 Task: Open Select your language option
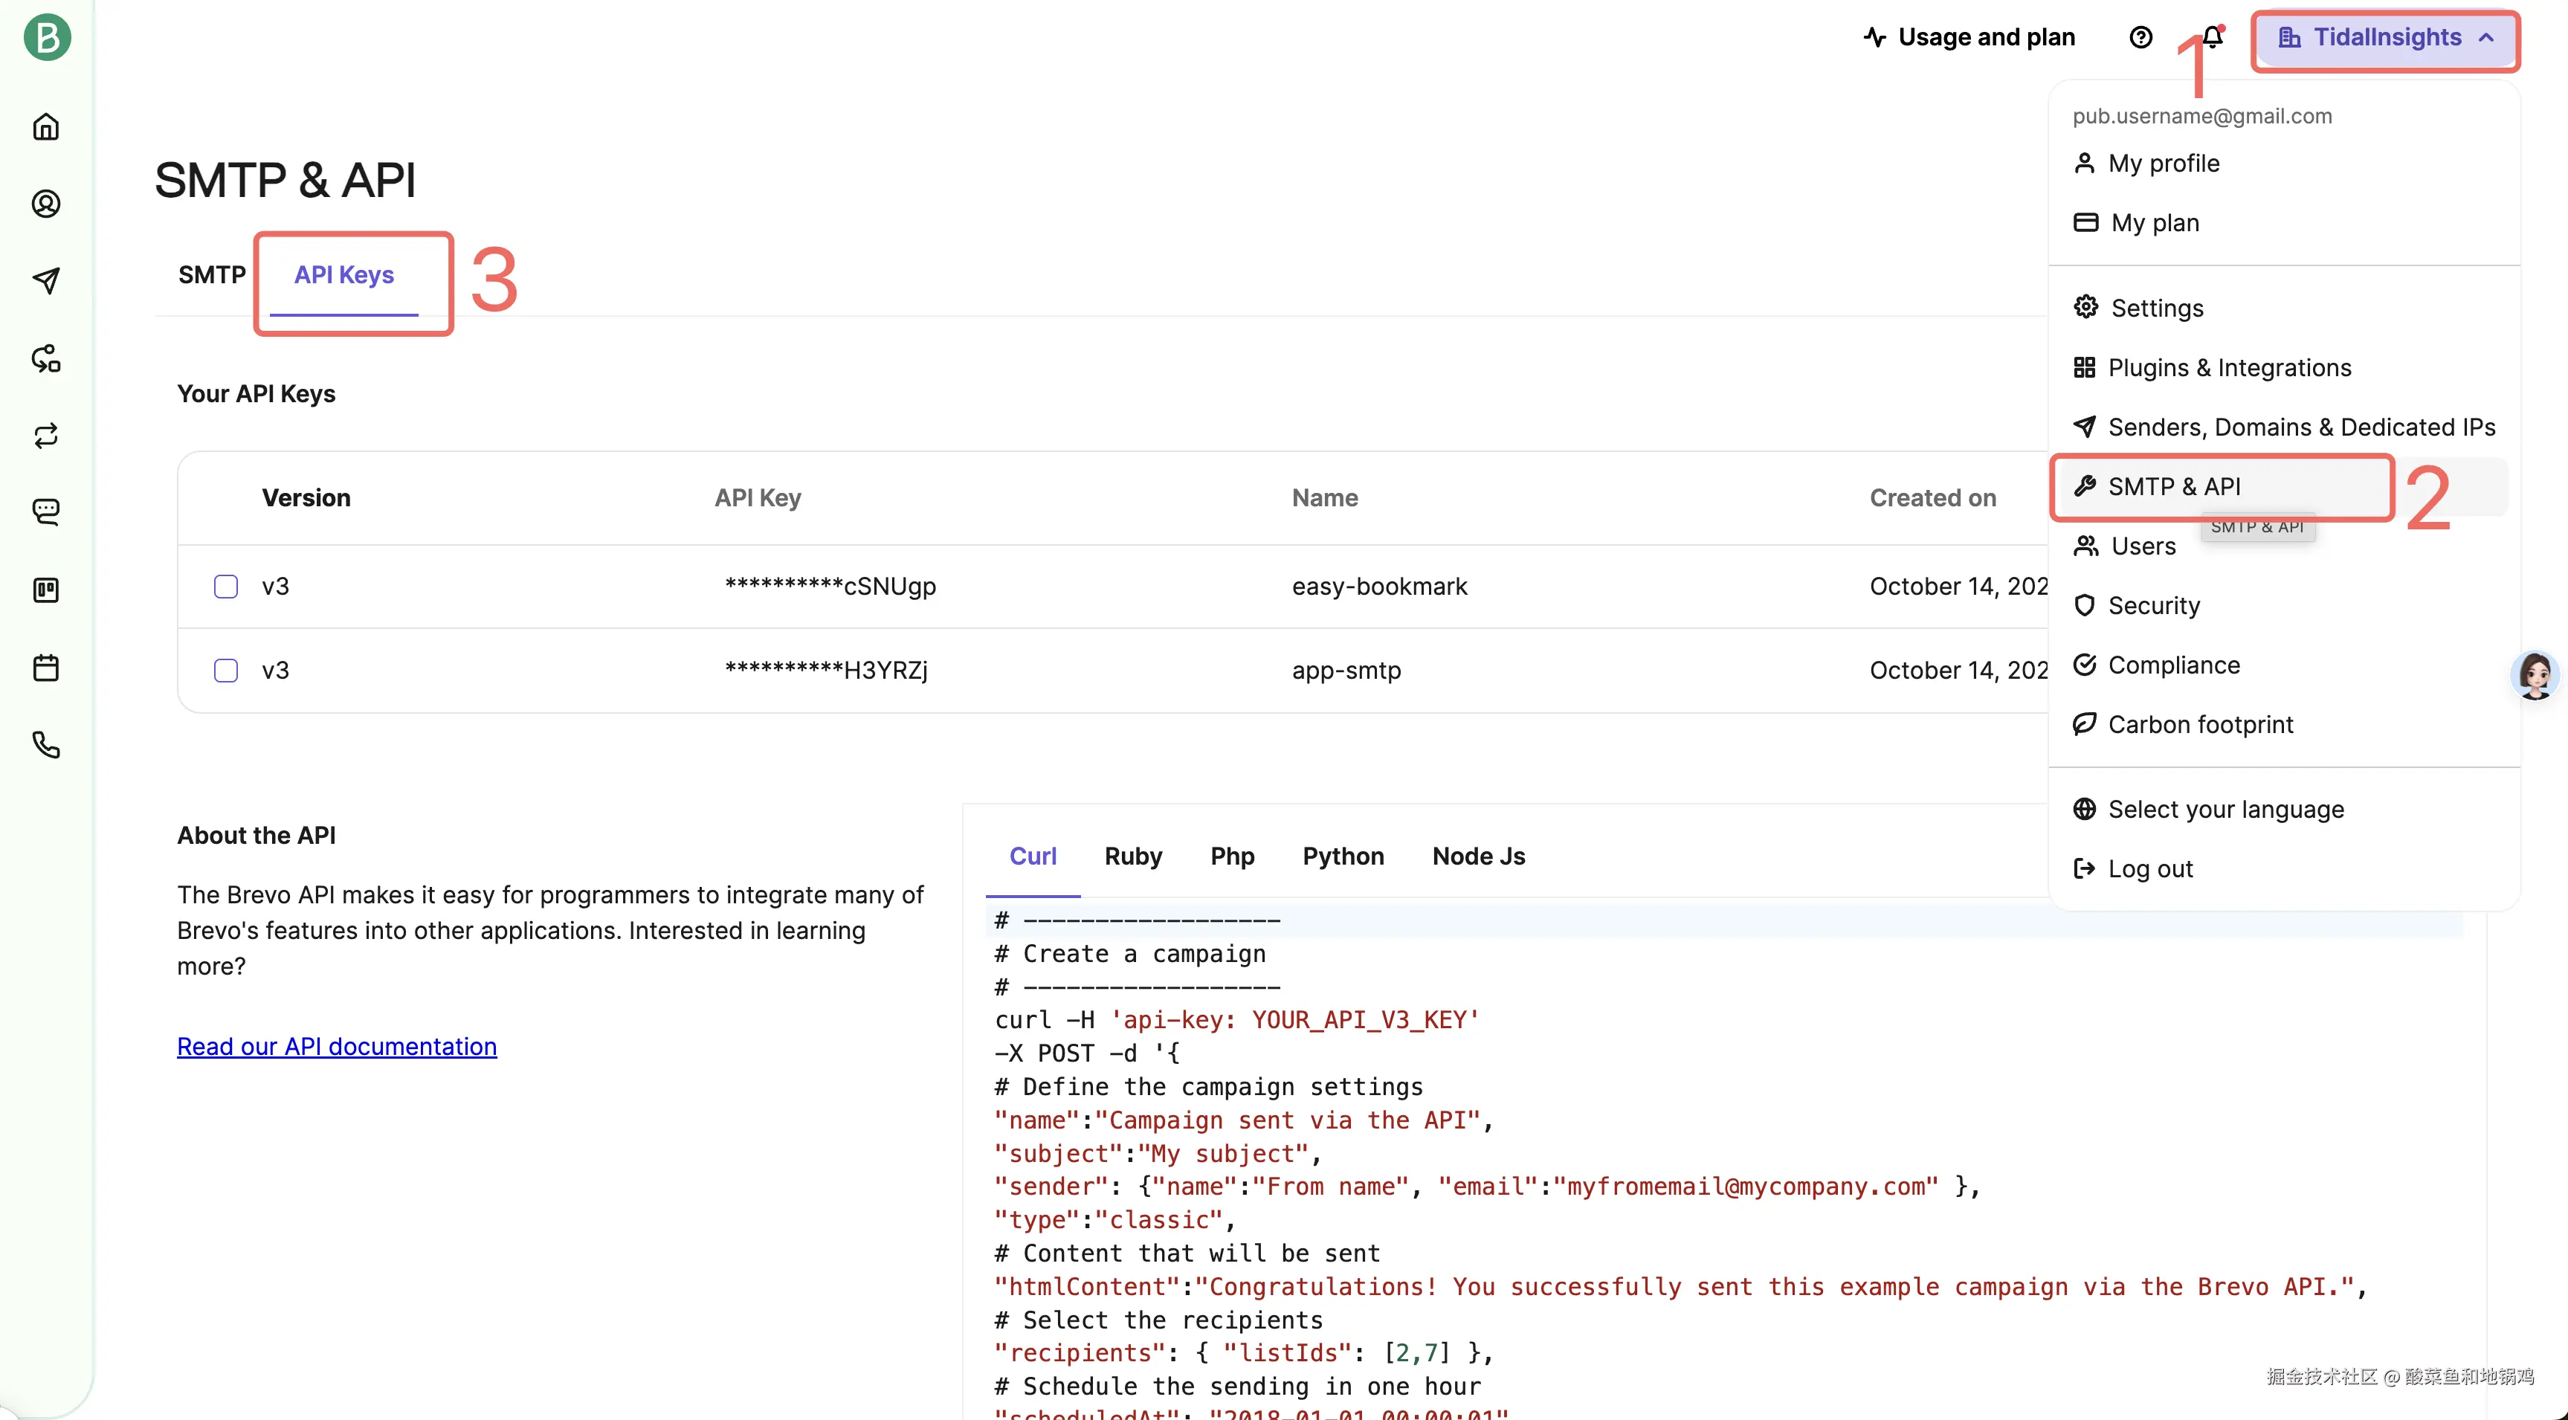(x=2225, y=809)
